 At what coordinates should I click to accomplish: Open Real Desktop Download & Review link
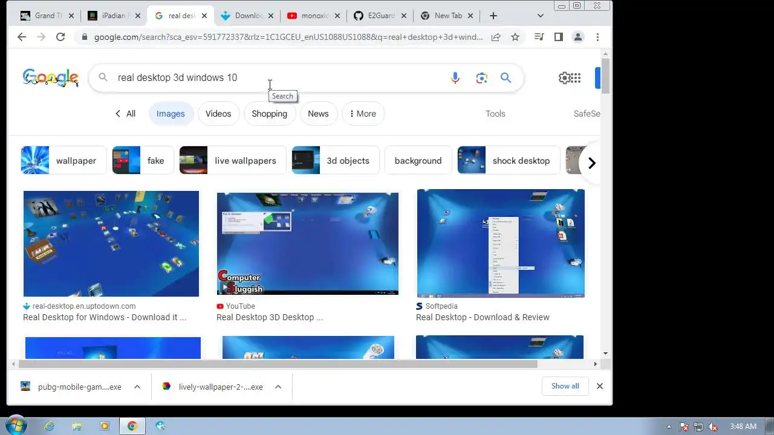click(483, 317)
